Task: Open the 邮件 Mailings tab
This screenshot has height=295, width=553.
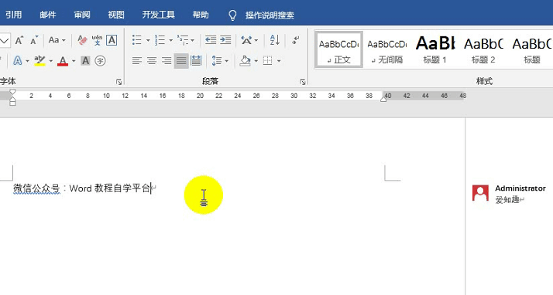Action: tap(48, 15)
